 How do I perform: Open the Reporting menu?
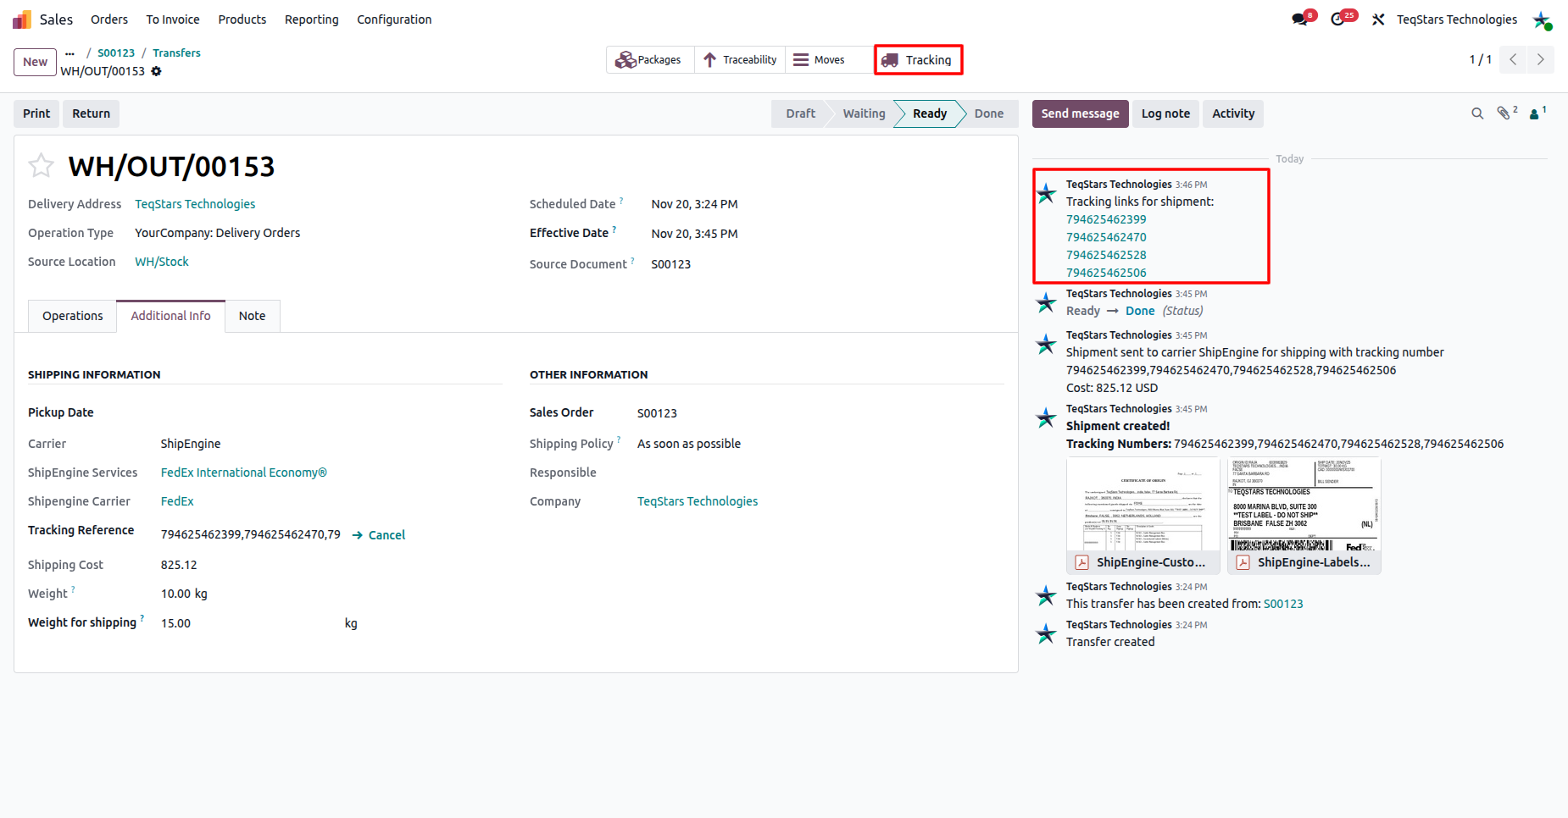point(312,19)
